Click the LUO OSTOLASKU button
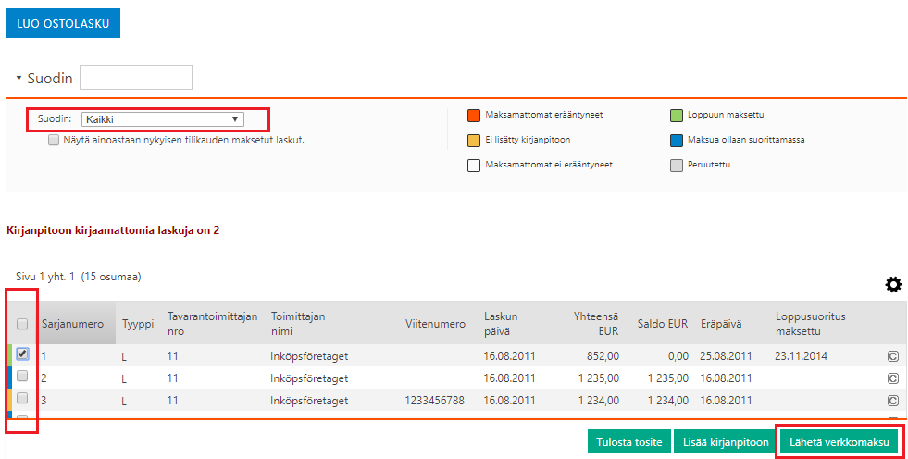908x459 pixels. pyautogui.click(x=64, y=24)
